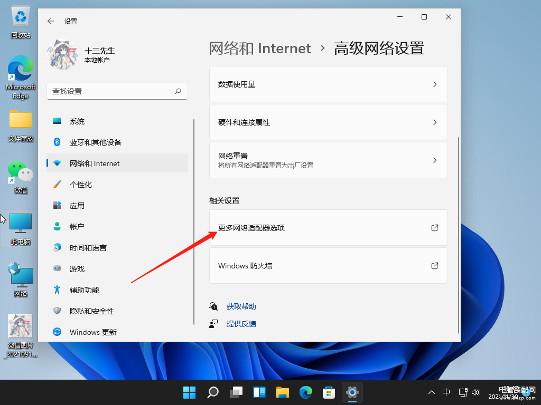Open the 帐户 settings category
This screenshot has height=405, width=541.
tap(117, 226)
